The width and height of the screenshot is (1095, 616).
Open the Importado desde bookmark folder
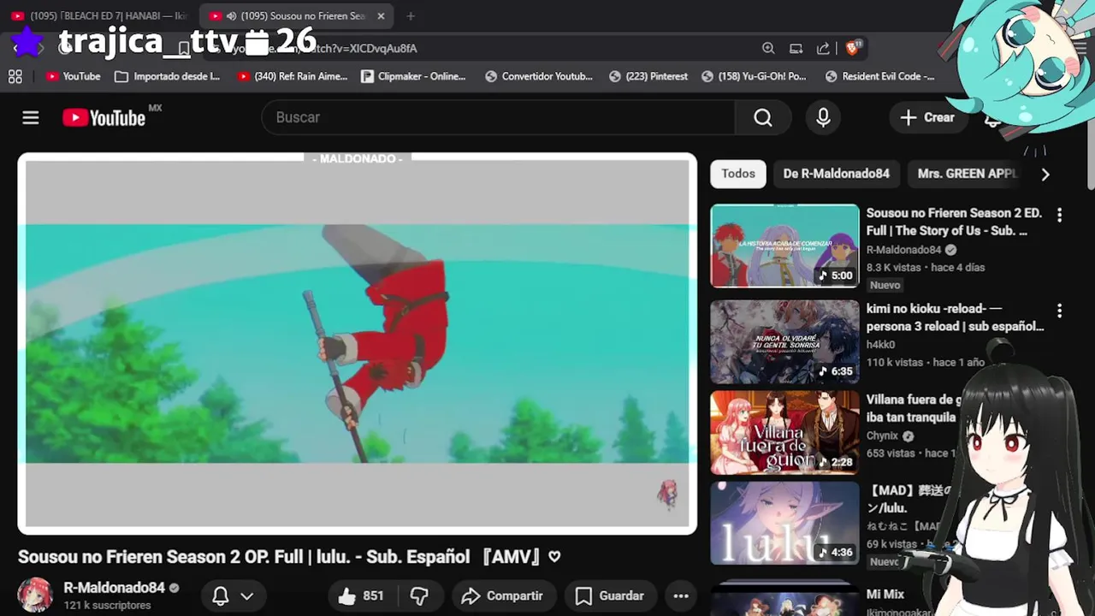click(167, 76)
